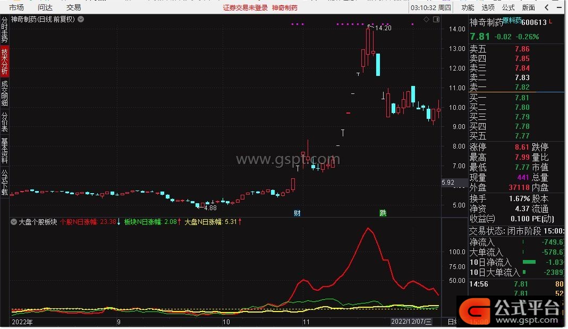The width and height of the screenshot is (568, 329).
Task: Switch to the 基本资料 side tab
Action: [x=4, y=150]
